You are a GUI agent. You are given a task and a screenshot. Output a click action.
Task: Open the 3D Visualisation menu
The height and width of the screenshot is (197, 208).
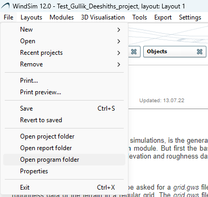coord(103,17)
